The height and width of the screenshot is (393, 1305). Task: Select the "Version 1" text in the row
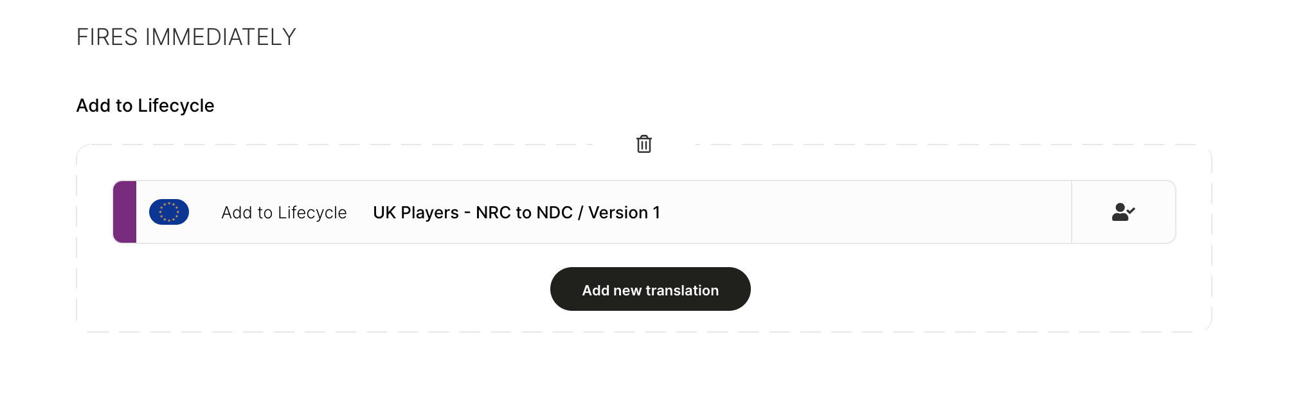point(624,213)
